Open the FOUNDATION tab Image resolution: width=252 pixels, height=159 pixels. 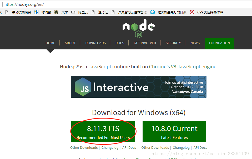(219, 44)
